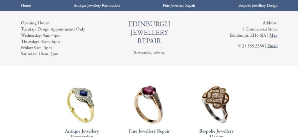Click the 5 Commercial Street address text
298x137 pixels.
260,29
